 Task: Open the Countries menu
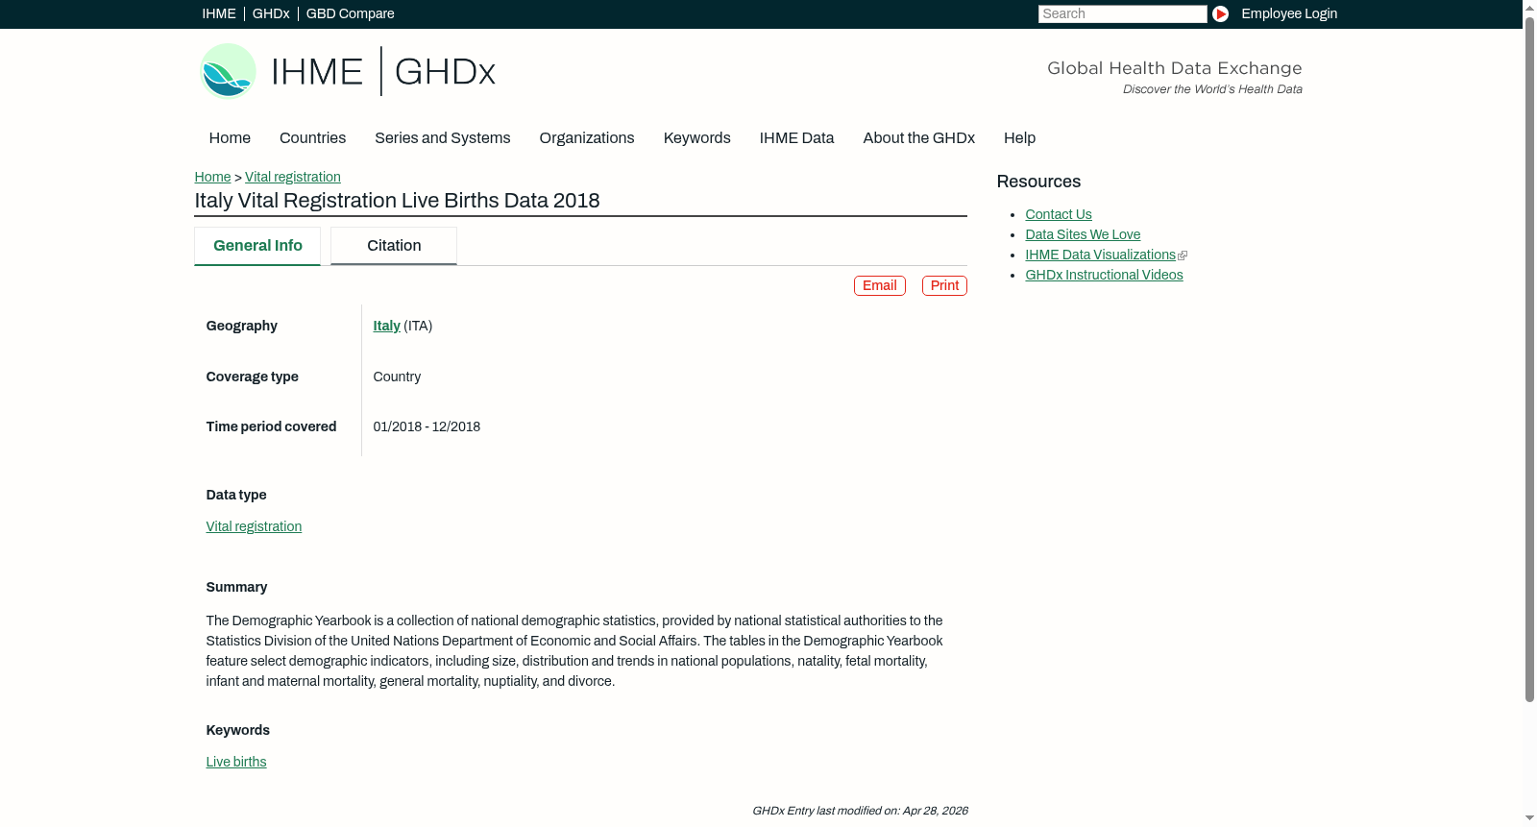[x=312, y=138]
